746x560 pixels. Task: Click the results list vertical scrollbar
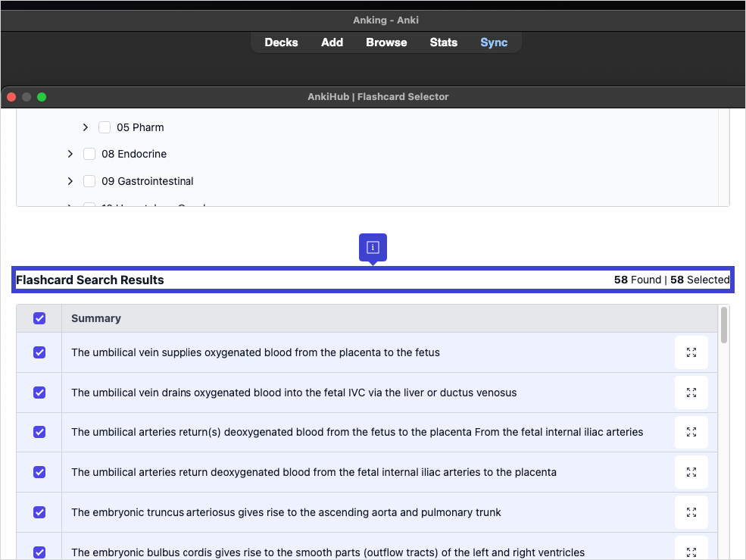(x=724, y=325)
